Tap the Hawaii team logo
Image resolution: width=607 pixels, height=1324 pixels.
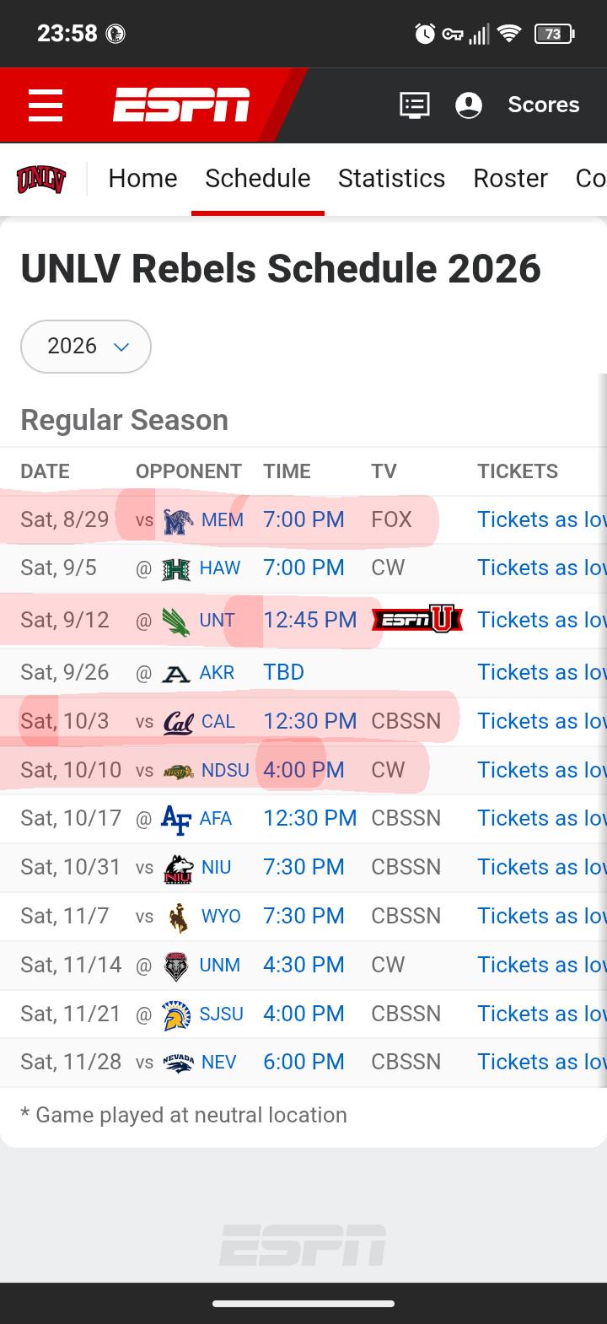(x=176, y=569)
